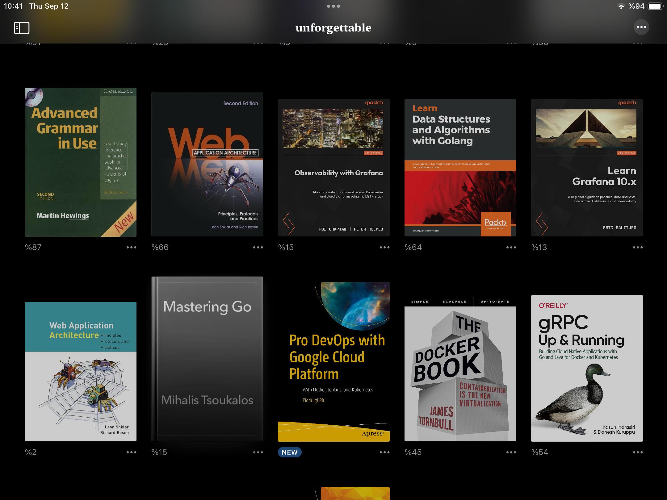Open more options for teal Web Application Architecture
This screenshot has width=667, height=500.
click(131, 452)
